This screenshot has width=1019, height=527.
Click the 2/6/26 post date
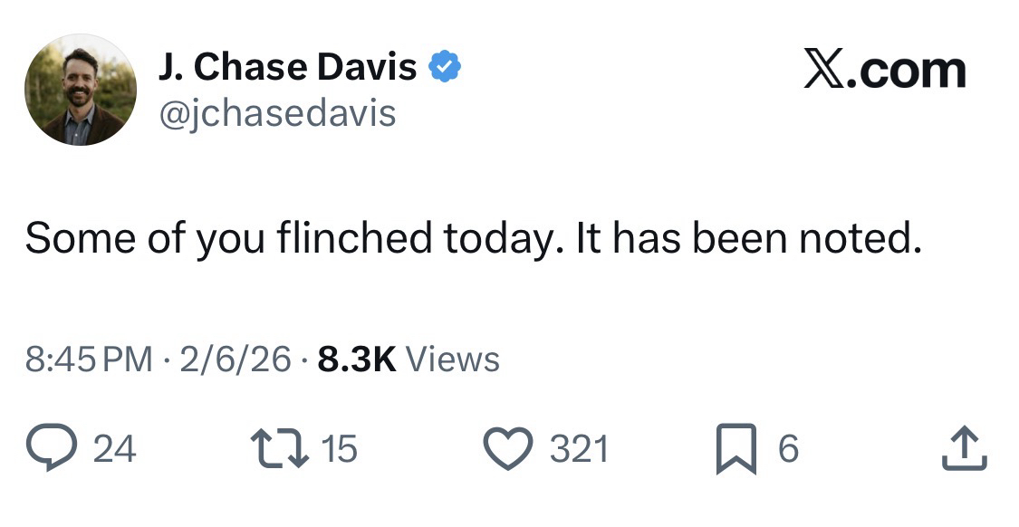[236, 359]
